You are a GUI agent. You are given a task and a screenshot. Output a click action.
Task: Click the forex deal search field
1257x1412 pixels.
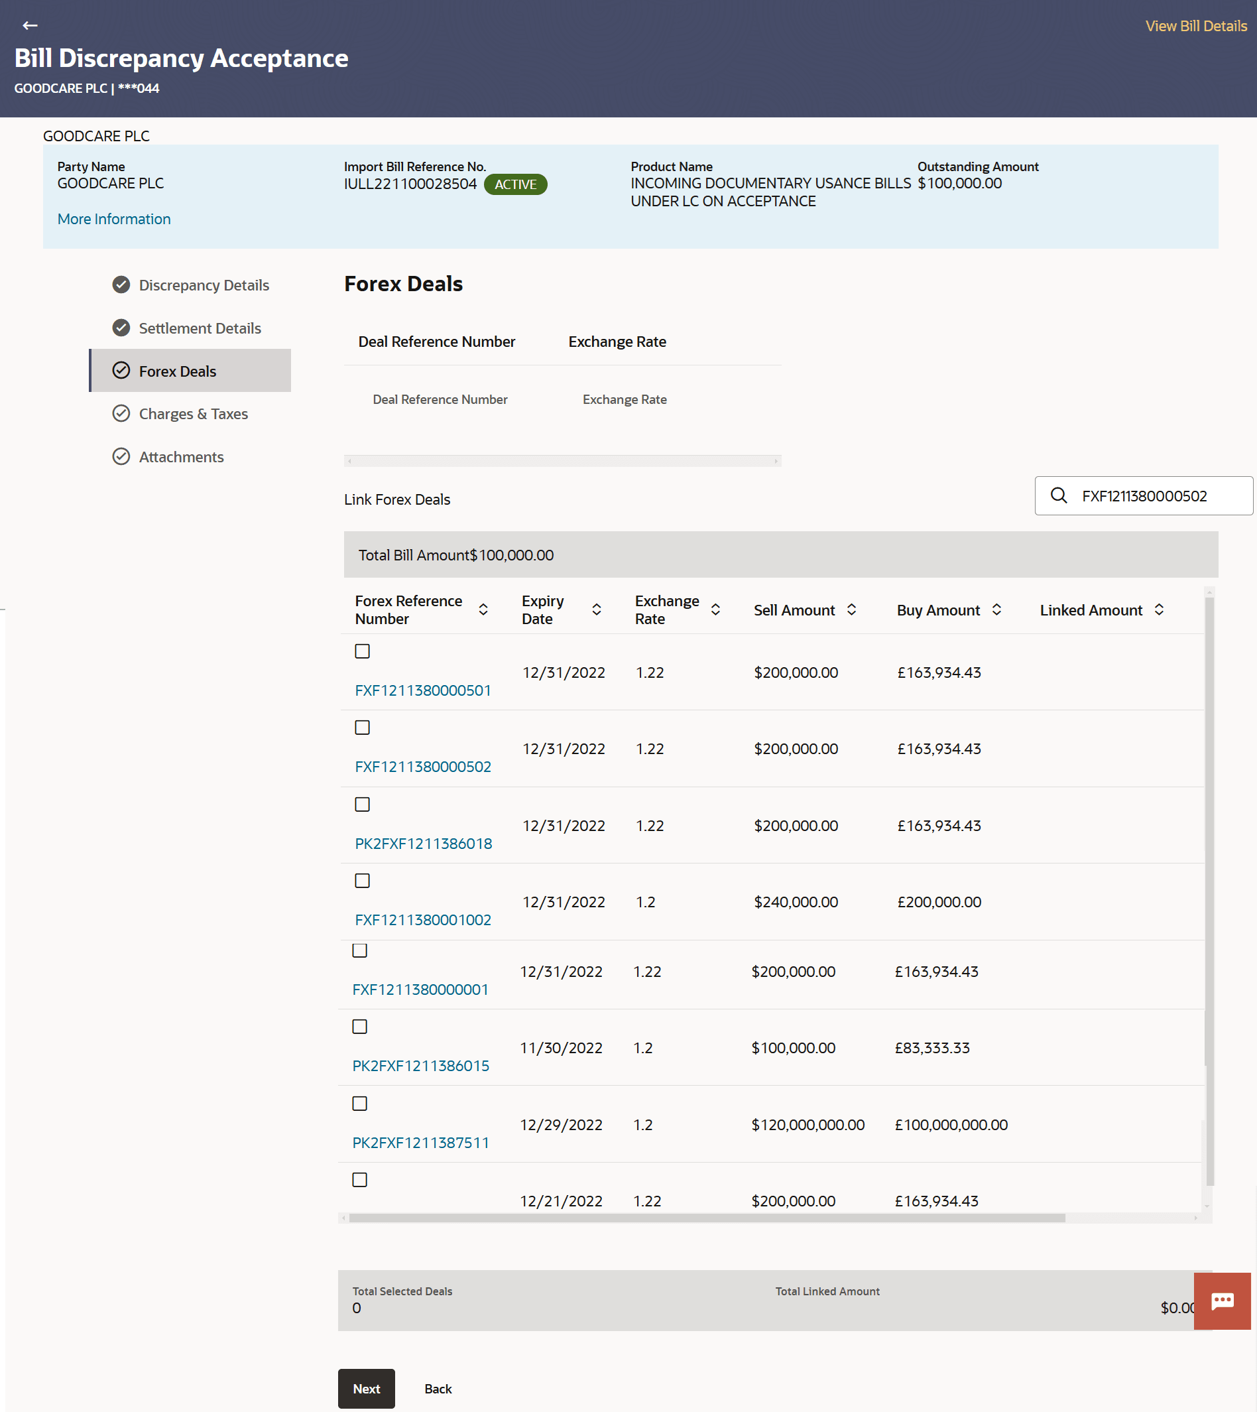click(x=1143, y=495)
